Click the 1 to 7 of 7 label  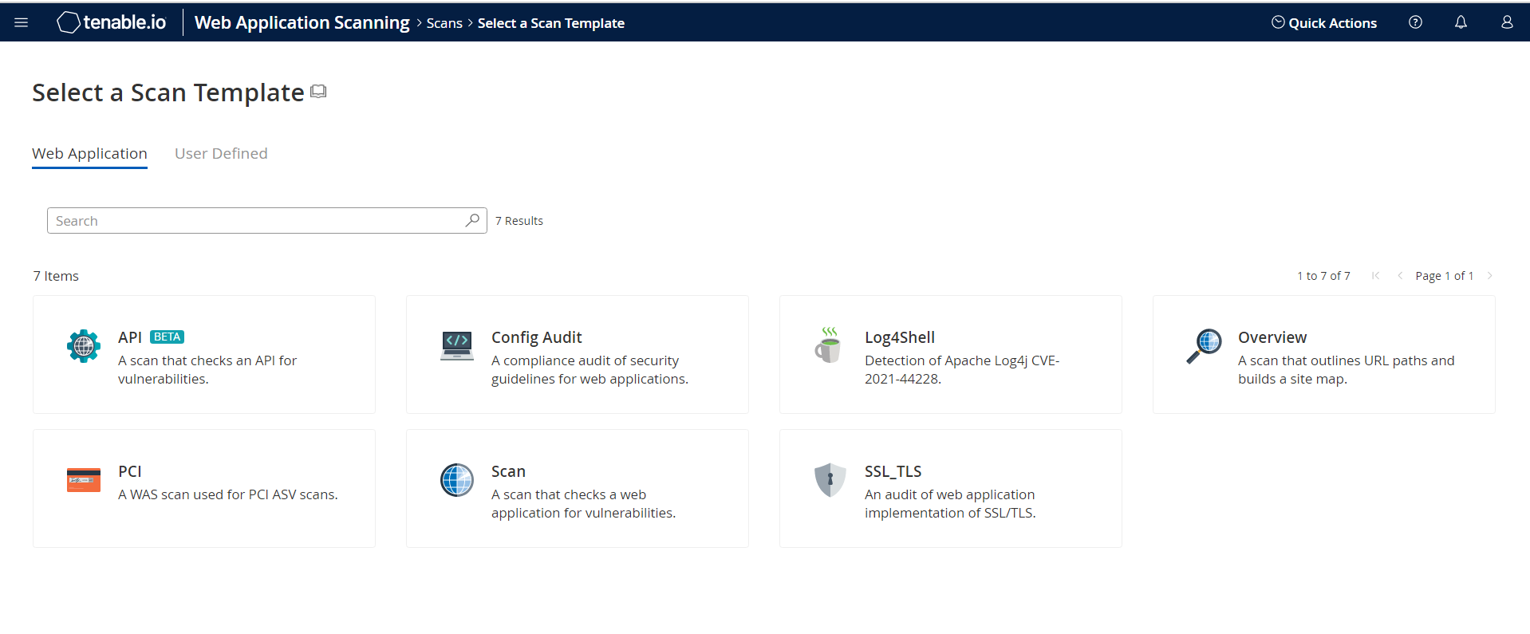tap(1323, 276)
